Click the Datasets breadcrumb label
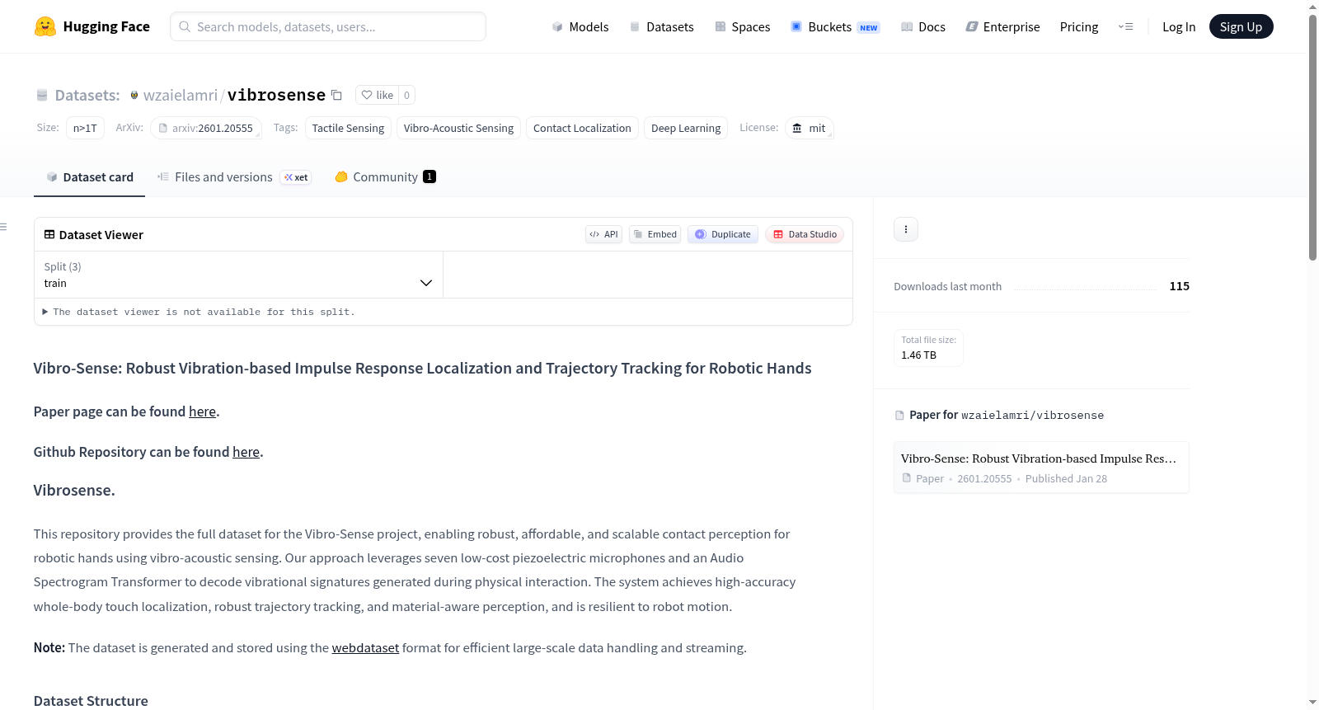The image size is (1319, 710). (87, 95)
